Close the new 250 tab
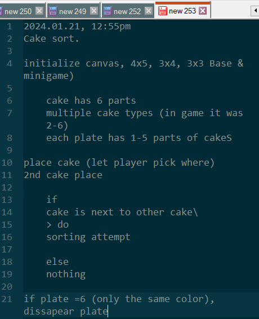 pyautogui.click(x=39, y=11)
